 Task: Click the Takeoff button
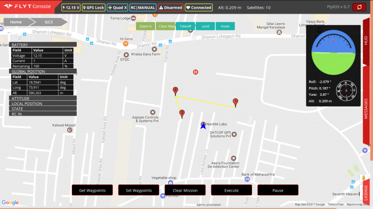(x=186, y=26)
